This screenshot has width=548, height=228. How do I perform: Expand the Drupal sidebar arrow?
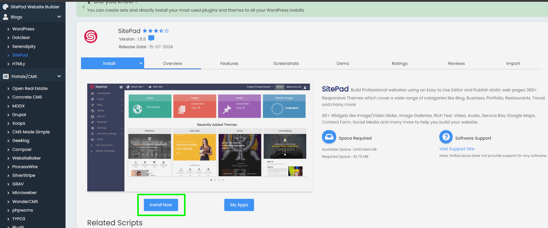(x=8, y=115)
